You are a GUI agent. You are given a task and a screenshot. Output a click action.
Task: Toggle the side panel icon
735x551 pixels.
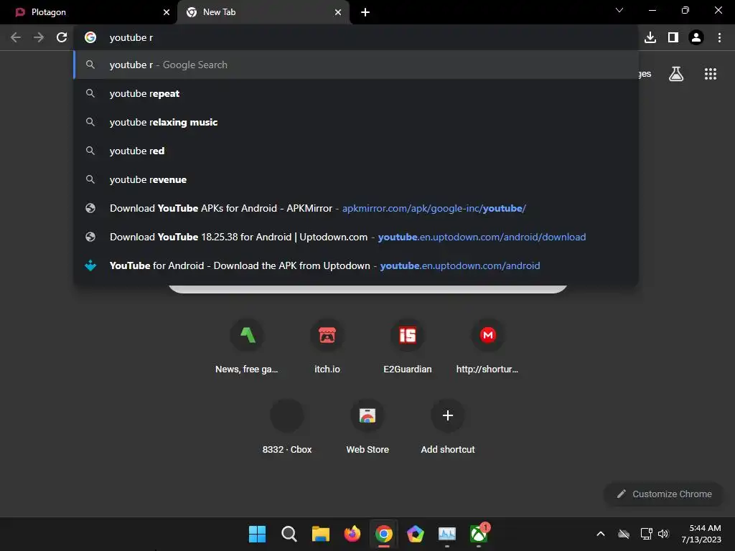click(x=673, y=37)
